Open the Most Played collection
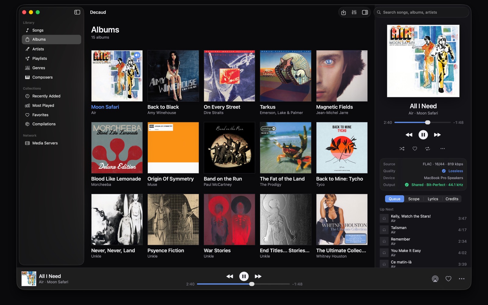 [x=52, y=106]
